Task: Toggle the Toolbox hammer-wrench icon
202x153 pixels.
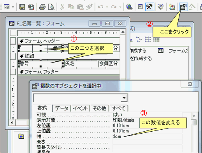Action: pos(149,7)
